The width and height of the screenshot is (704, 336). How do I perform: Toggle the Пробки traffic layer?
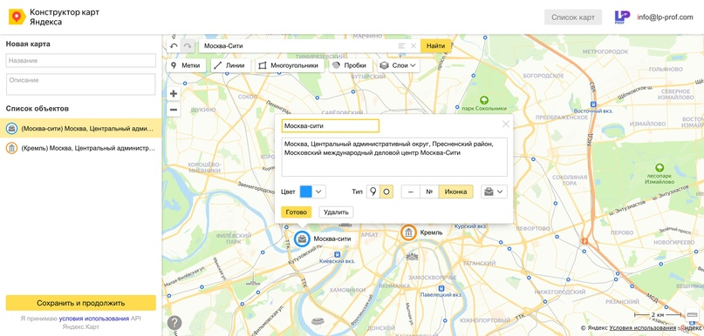point(351,65)
